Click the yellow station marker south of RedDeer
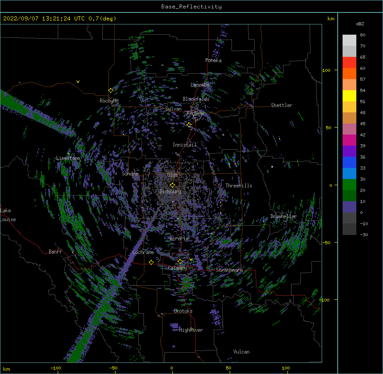This screenshot has height=374, width=383. 189,125
